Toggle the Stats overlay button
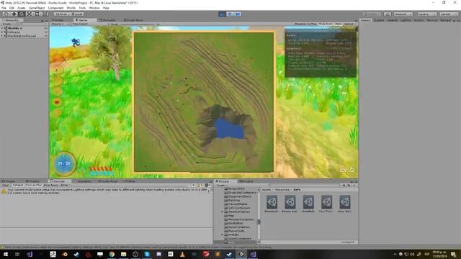 pyautogui.click(x=339, y=24)
